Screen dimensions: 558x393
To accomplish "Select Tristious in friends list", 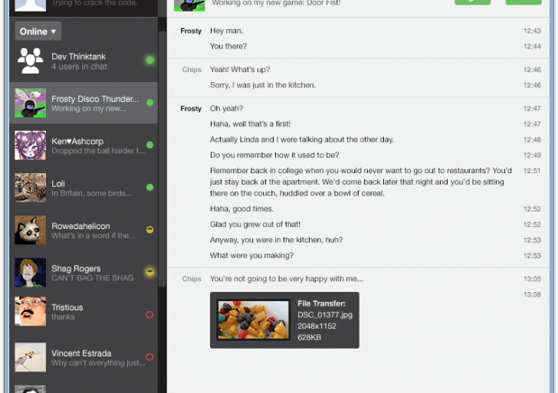I will [67, 307].
